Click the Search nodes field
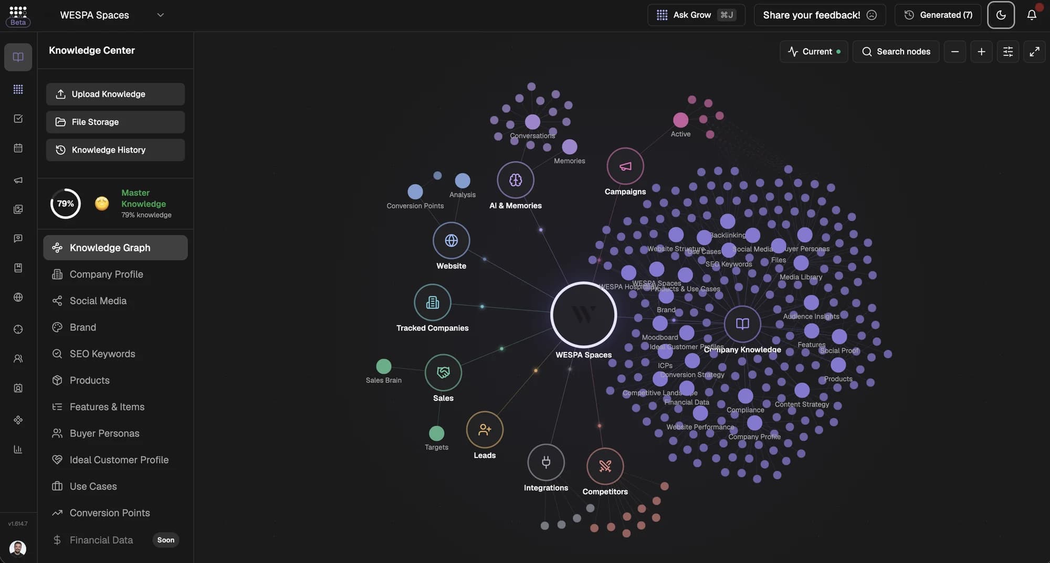1050x563 pixels. pyautogui.click(x=896, y=51)
